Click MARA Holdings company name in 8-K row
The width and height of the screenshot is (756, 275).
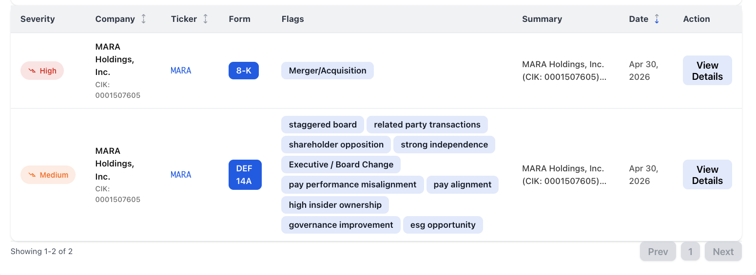tap(115, 59)
